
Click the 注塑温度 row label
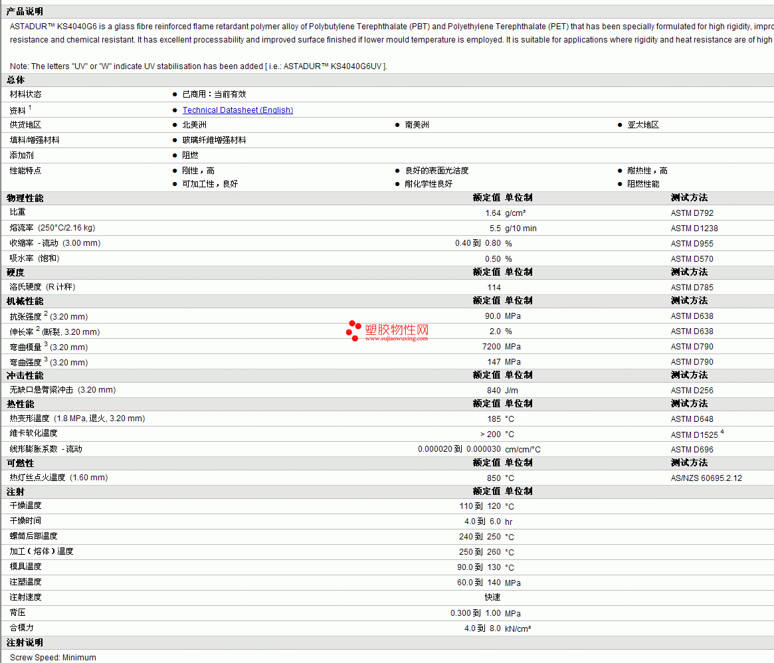pos(26,583)
